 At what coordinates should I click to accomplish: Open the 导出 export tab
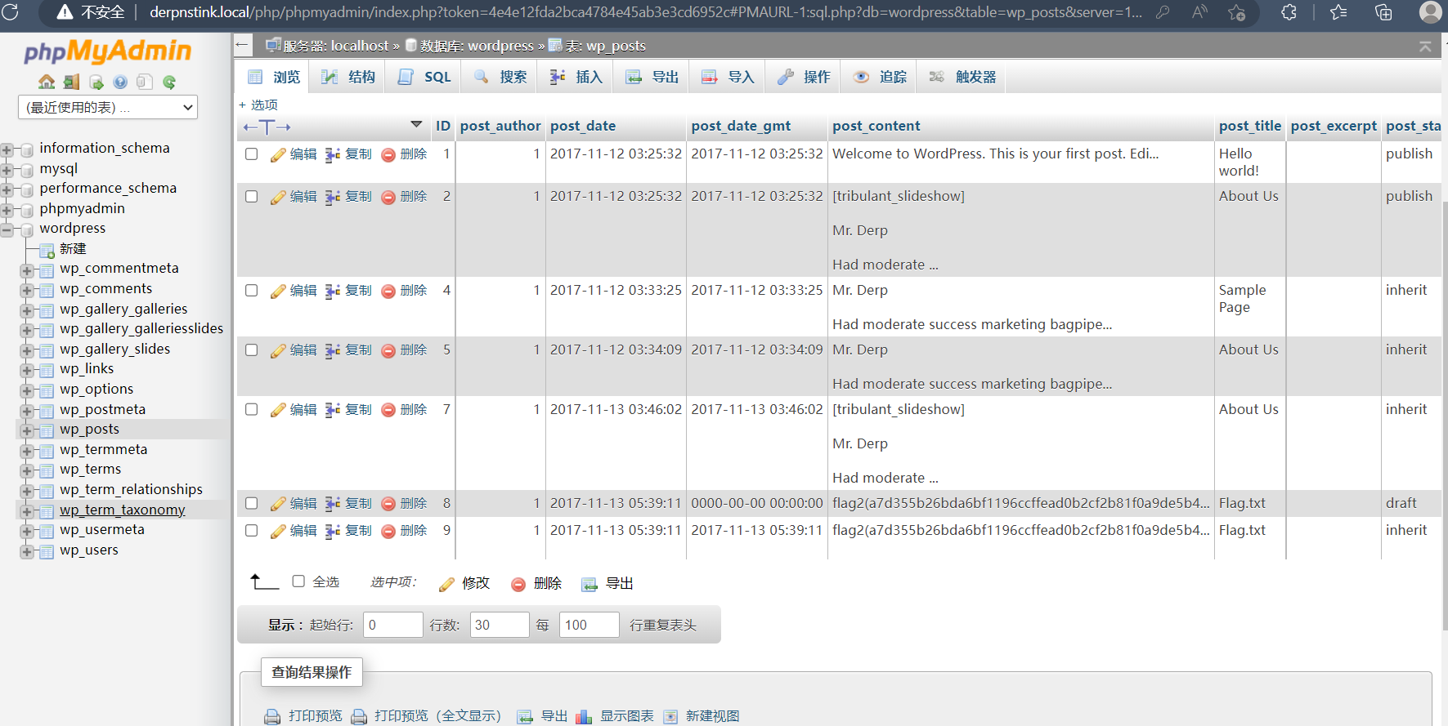(652, 77)
